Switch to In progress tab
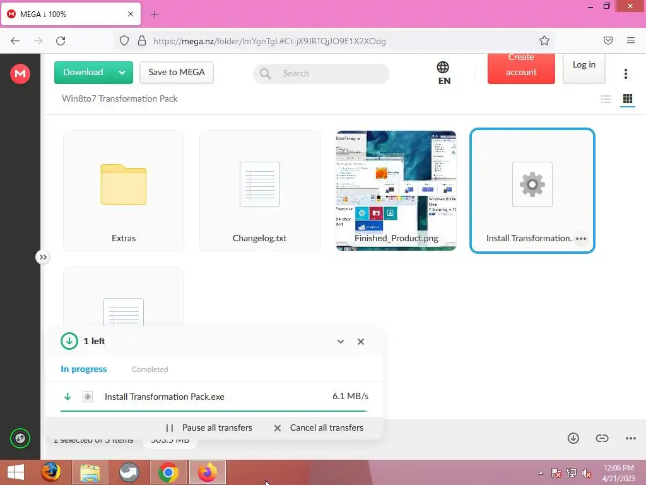This screenshot has width=646, height=485. tap(84, 369)
